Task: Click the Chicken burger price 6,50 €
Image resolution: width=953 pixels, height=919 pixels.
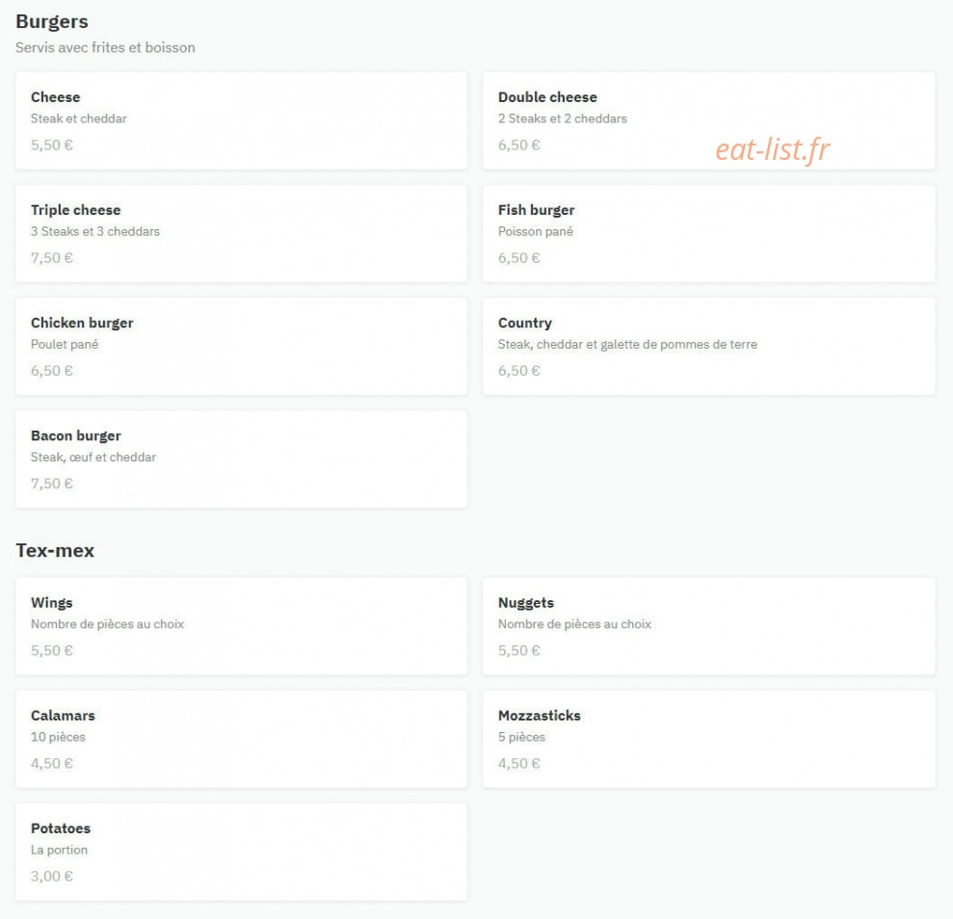Action: coord(52,371)
